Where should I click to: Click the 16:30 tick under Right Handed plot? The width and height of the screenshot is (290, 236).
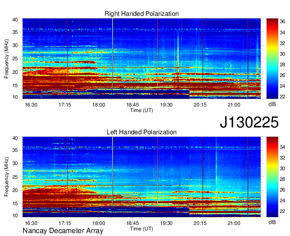click(x=31, y=105)
